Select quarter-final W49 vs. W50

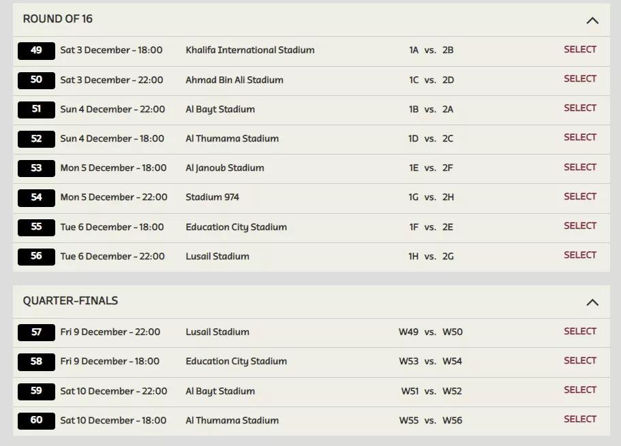[579, 332]
